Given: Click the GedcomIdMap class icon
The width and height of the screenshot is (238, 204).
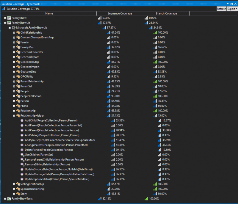Looking at the screenshot, I should pyautogui.click(x=18, y=62).
